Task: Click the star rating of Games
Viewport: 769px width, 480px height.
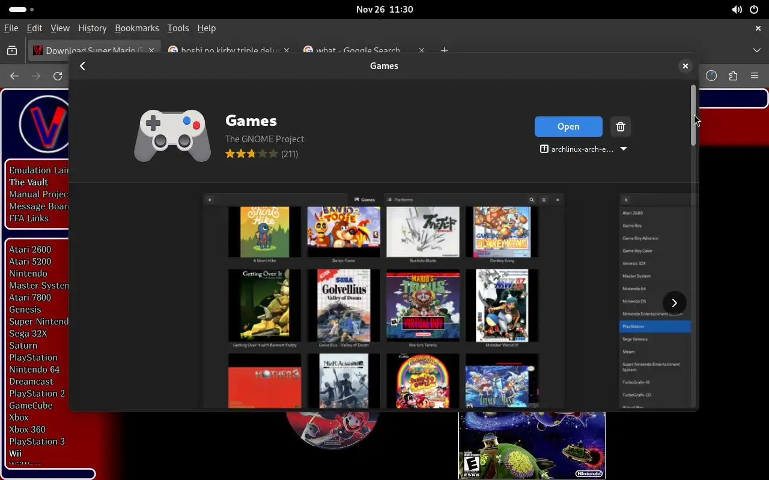Action: tap(252, 154)
